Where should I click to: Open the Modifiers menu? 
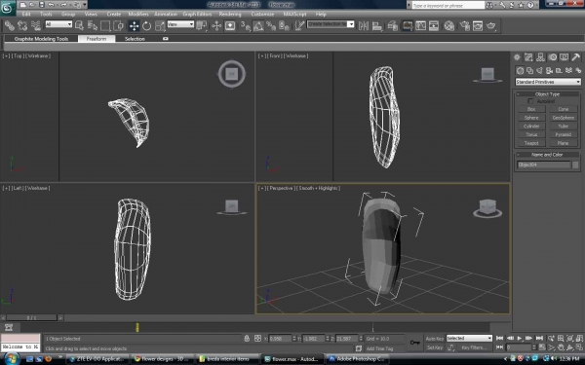(x=138, y=15)
